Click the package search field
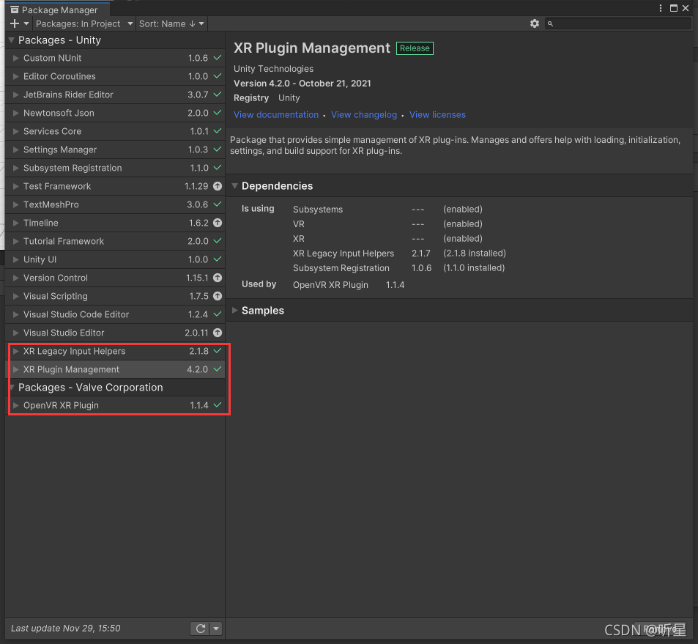This screenshot has height=644, width=698. click(x=618, y=23)
